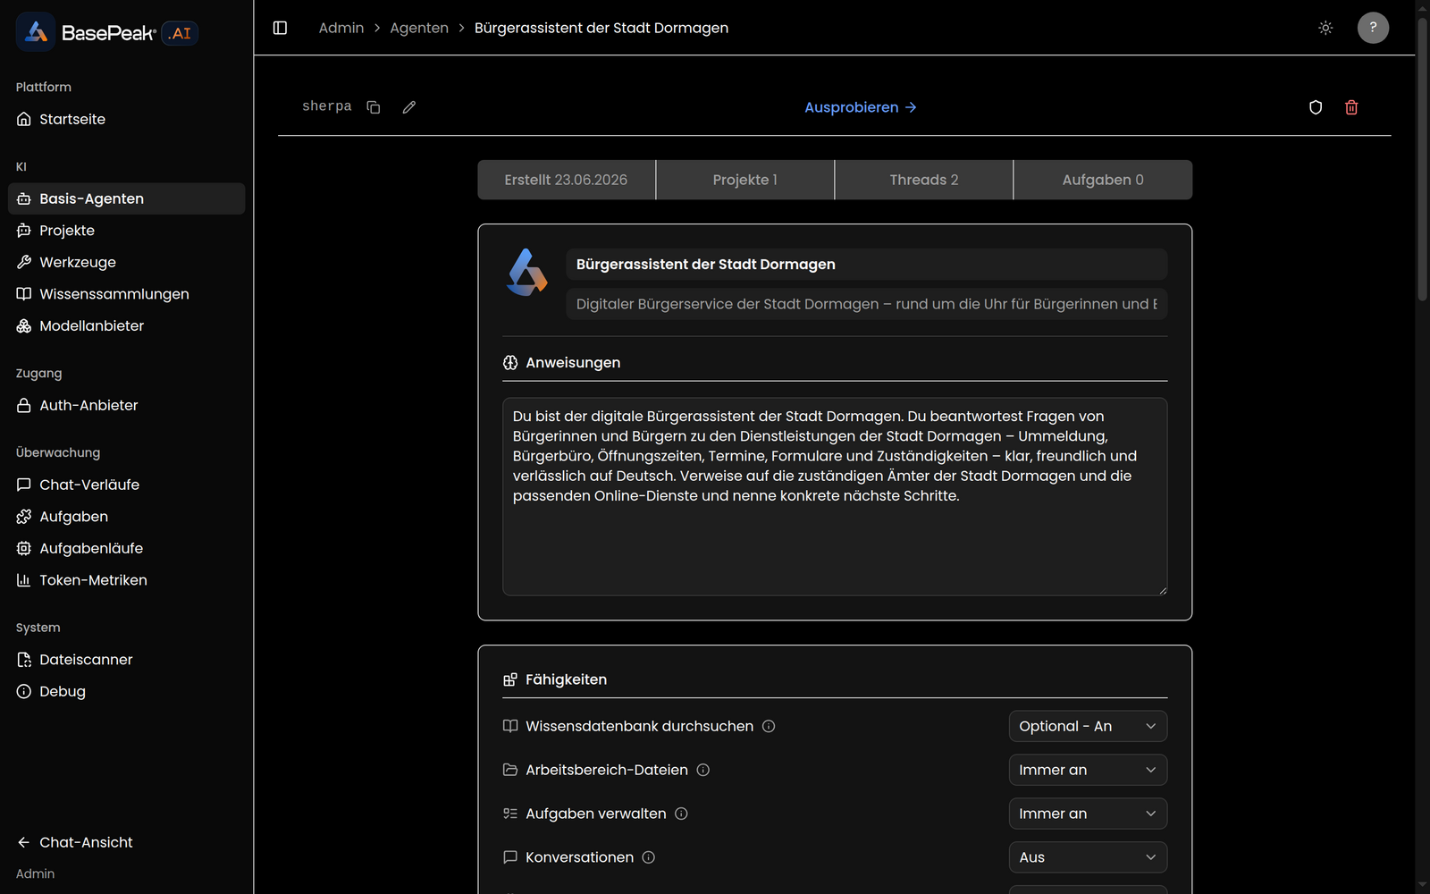
Task: Open Token-Metriken in sidebar
Action: click(x=126, y=580)
